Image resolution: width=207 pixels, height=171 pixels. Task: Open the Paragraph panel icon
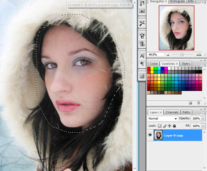point(142,64)
